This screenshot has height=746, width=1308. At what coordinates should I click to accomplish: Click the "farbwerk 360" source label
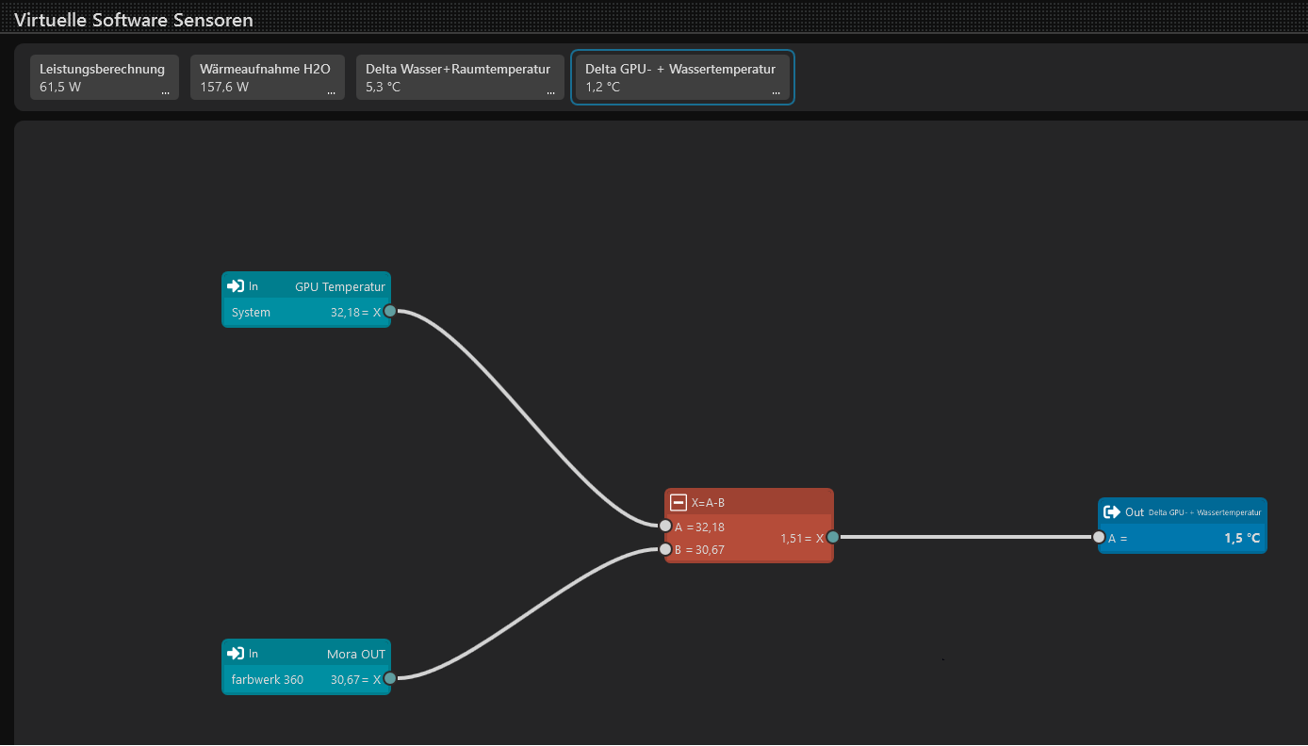point(268,679)
